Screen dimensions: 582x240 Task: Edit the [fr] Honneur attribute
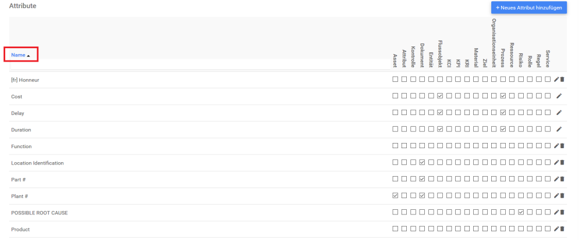pos(556,80)
